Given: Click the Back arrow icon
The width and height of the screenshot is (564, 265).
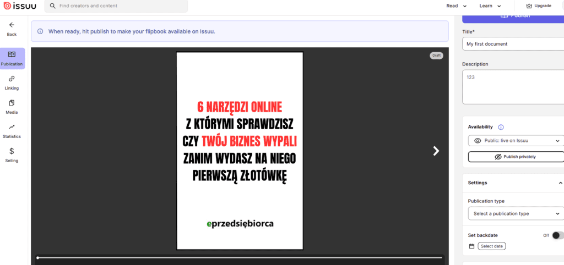Looking at the screenshot, I should [12, 25].
